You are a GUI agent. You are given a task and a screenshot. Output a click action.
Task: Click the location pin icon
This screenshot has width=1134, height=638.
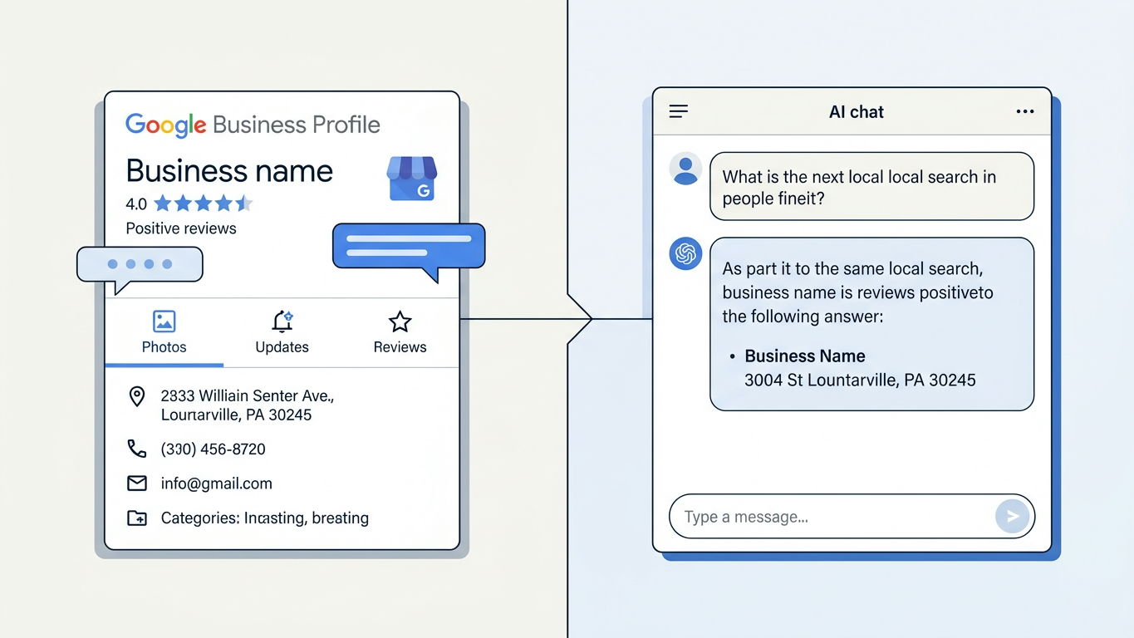click(x=137, y=396)
